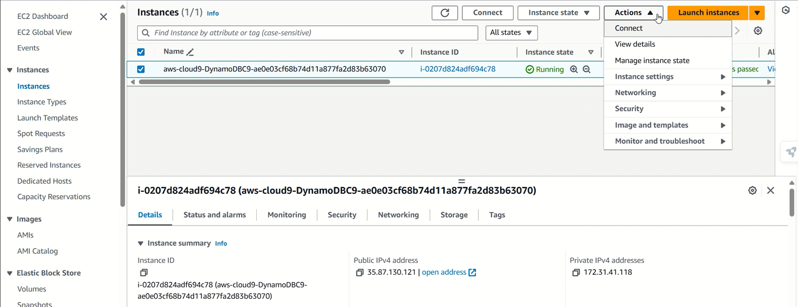This screenshot has height=307, width=798.
Task: Collapse the Instance summary section
Action: [141, 244]
